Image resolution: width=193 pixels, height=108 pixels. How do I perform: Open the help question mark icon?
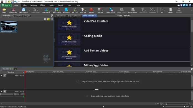pos(190,5)
